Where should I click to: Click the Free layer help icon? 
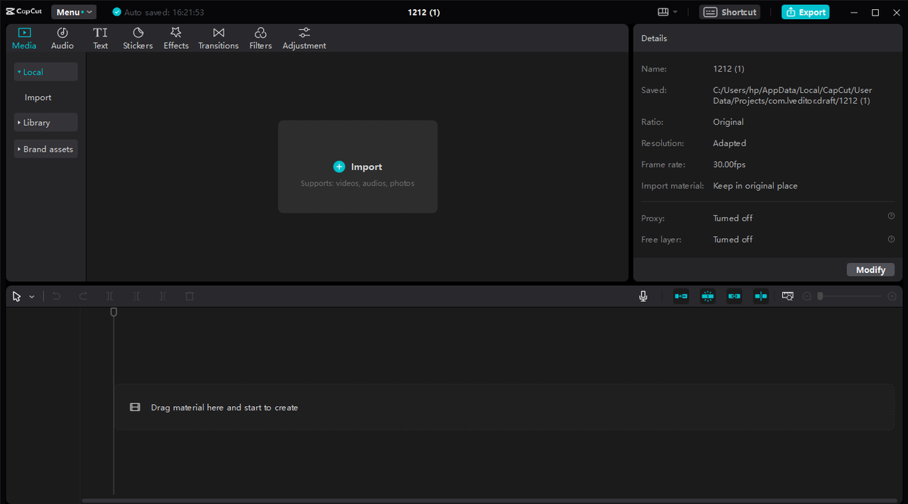pyautogui.click(x=891, y=239)
